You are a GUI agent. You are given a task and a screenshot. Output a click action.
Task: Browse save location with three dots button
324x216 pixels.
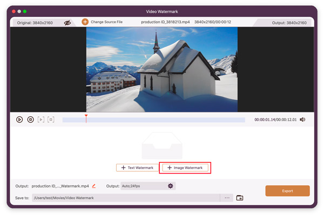tap(227, 198)
